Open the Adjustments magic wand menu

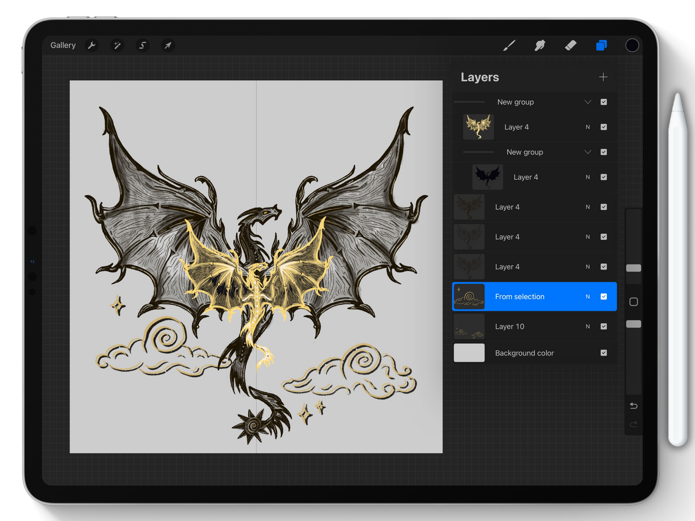(x=117, y=45)
